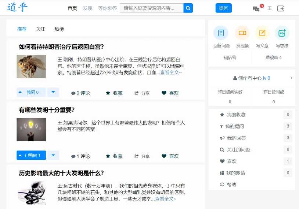Image resolution: width=299 pixels, height=209 pixels.
Task: Open 写文章 edit icon
Action: point(262,33)
